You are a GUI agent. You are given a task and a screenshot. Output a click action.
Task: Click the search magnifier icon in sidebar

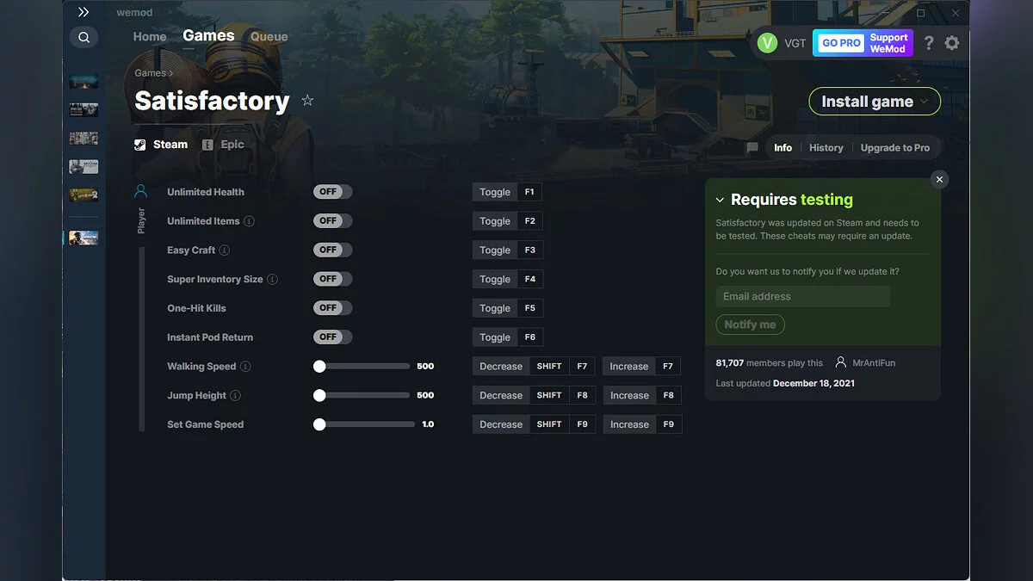84,38
